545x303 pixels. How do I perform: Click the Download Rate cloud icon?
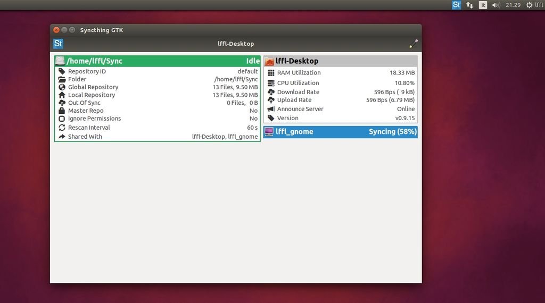click(271, 92)
